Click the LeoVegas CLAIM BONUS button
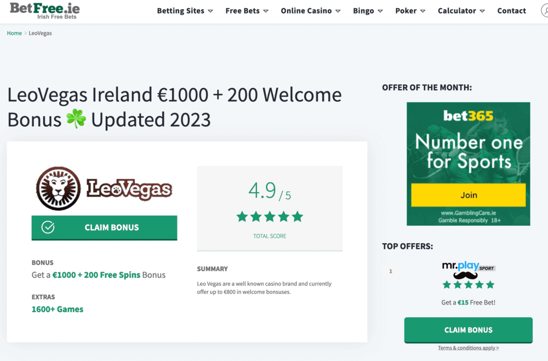 point(104,228)
